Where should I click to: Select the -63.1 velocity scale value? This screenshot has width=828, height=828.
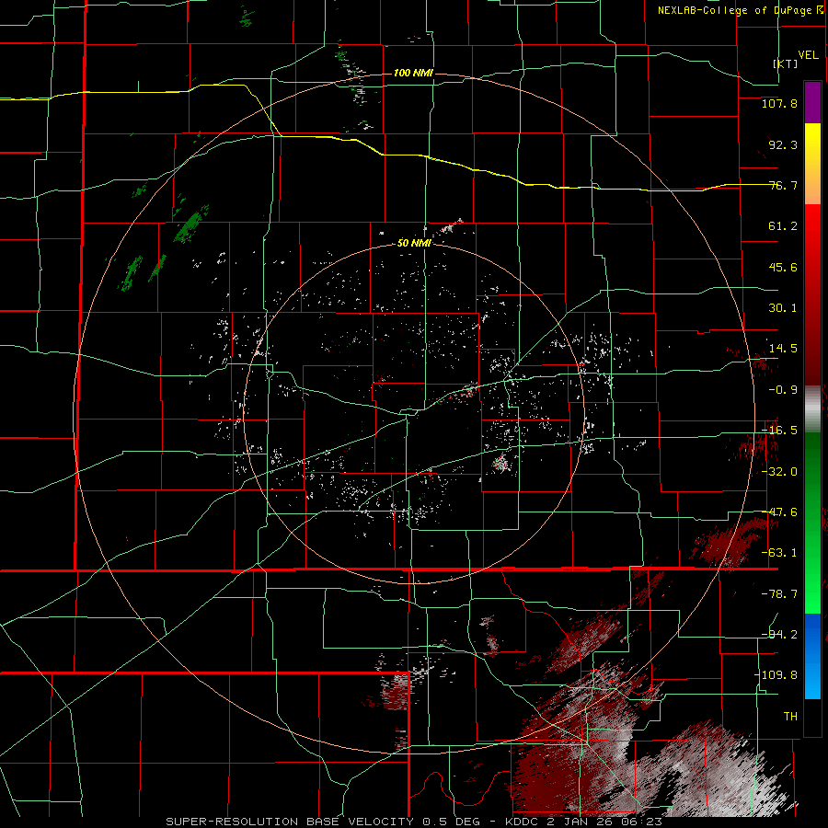779,553
